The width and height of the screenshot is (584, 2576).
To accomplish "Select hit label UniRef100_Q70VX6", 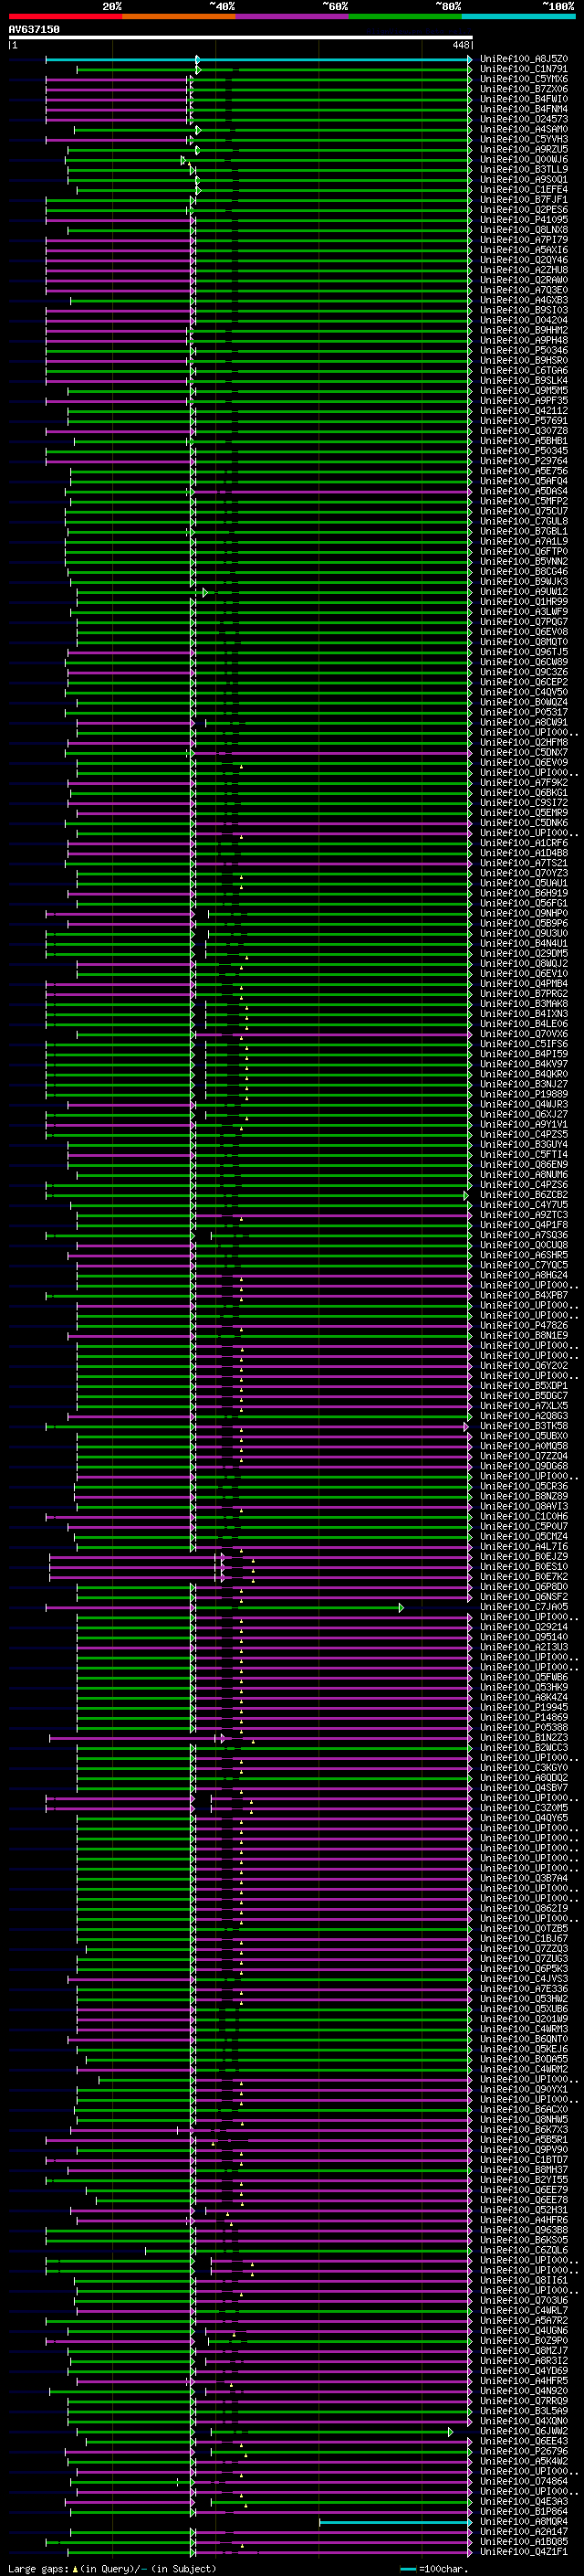I will pos(524,1033).
